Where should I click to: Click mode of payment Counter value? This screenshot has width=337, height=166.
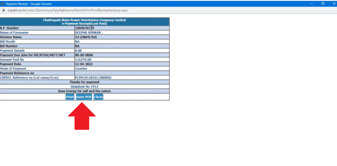tap(81, 69)
